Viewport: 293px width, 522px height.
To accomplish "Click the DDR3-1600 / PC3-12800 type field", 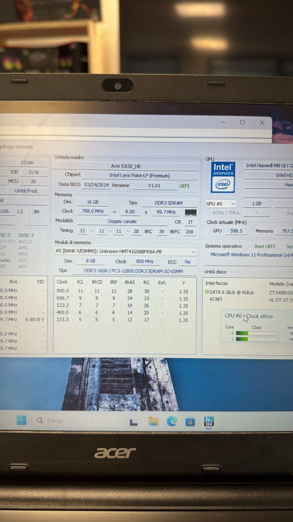I will [133, 271].
